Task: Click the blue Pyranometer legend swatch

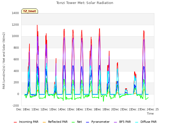Action: coord(87,122)
